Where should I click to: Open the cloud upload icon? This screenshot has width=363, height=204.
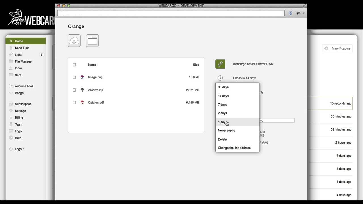[74, 41]
